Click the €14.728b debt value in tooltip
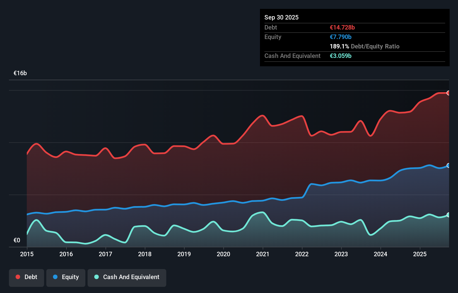The image size is (458, 293). point(342,27)
